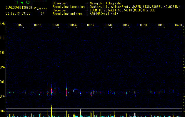This screenshot has width=185, height=117.
Task: Click the 0400 time axis marker
Action: 179,25
